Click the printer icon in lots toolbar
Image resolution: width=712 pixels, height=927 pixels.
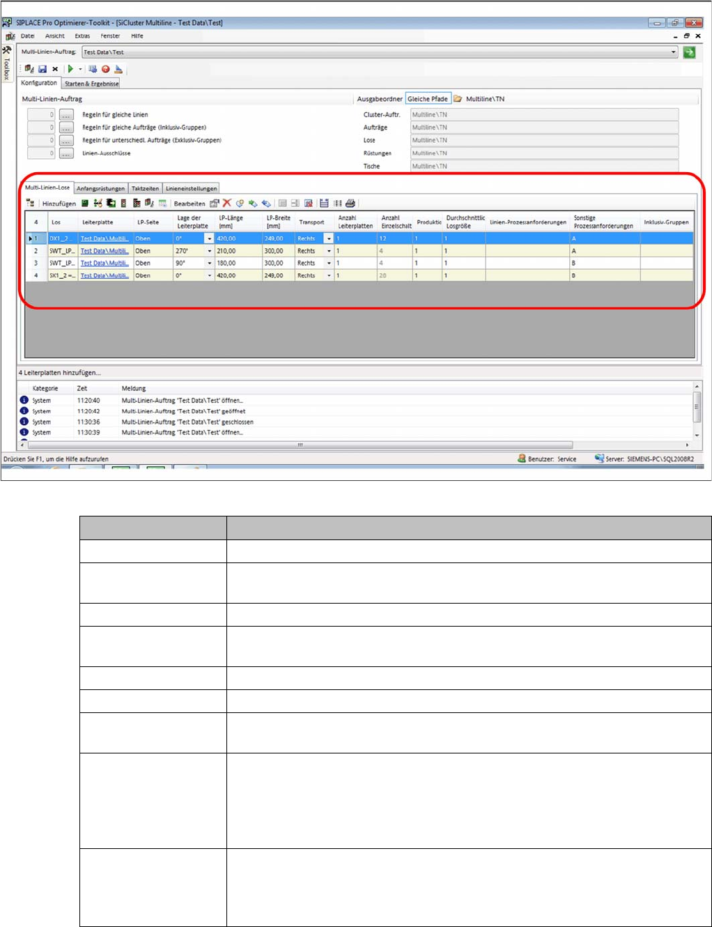click(x=350, y=204)
